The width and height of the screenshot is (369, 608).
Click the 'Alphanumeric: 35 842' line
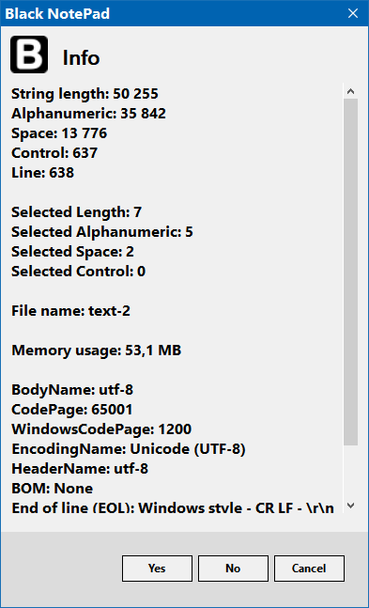pyautogui.click(x=89, y=114)
